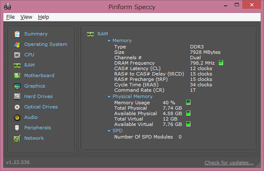Click the Number Of SPD Modules row
Viewport: 264px width, 171px height.
pyautogui.click(x=148, y=137)
